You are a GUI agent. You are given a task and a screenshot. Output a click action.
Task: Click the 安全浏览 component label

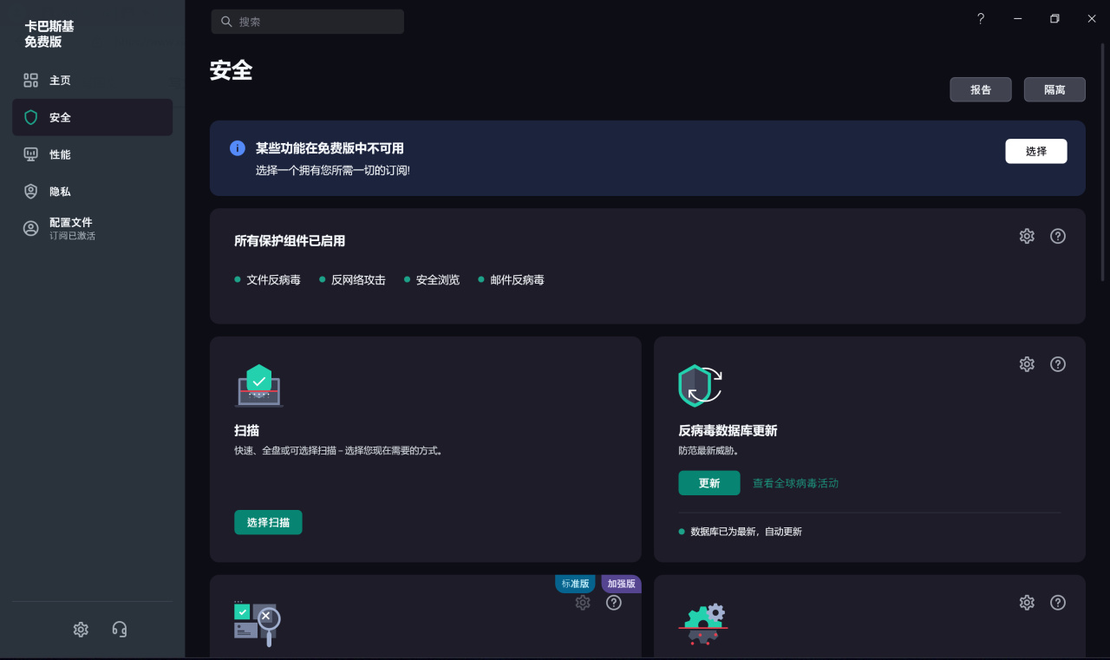click(x=438, y=280)
